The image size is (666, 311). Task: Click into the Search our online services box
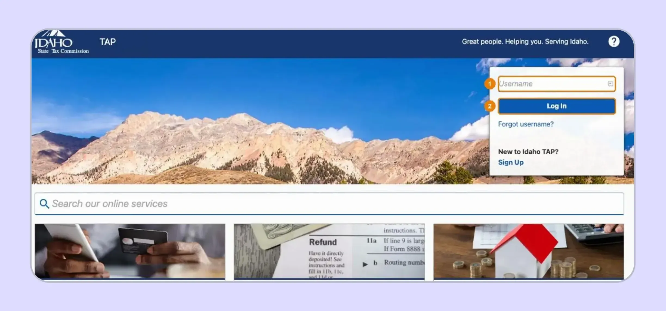329,204
